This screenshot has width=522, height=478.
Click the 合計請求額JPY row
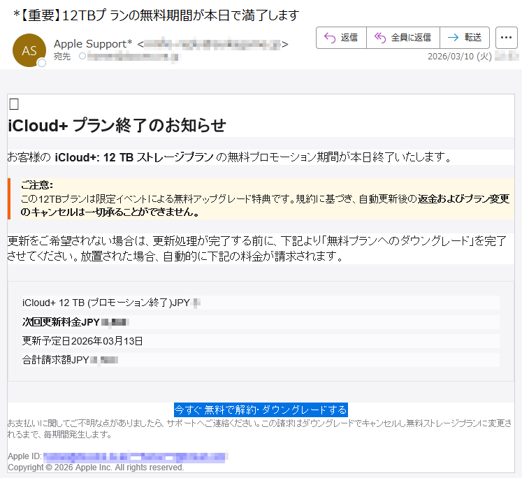pyautogui.click(x=261, y=360)
